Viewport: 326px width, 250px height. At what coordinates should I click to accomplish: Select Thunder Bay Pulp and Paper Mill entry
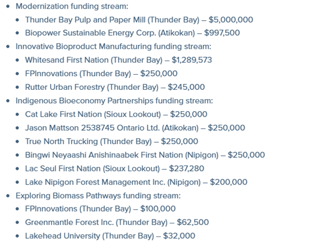139,20
